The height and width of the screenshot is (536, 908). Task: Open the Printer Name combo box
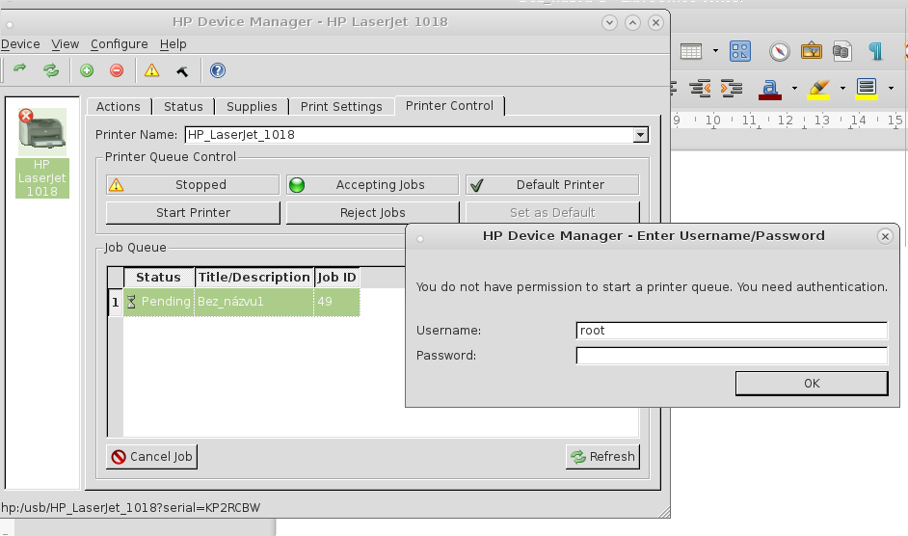point(416,134)
